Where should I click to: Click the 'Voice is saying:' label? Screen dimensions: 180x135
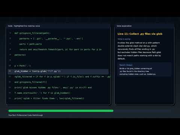click(x=124, y=39)
